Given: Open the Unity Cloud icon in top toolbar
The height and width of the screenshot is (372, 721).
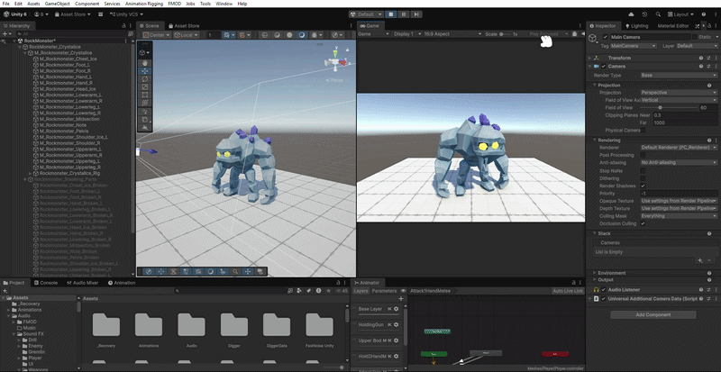Looking at the screenshot, I should point(630,14).
